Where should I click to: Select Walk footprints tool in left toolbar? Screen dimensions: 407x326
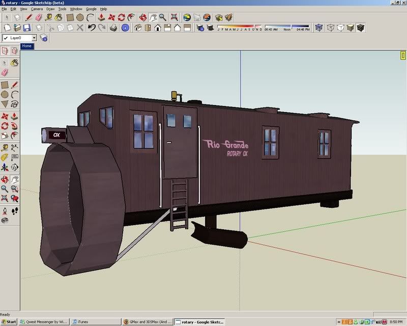coord(15,211)
